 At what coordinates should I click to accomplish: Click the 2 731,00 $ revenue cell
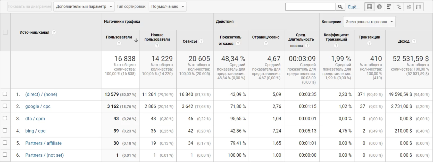[401, 106]
